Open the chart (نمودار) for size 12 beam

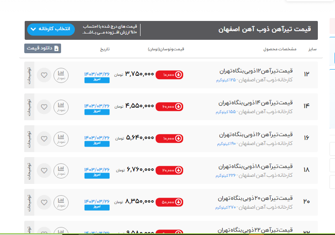pyautogui.click(x=61, y=75)
